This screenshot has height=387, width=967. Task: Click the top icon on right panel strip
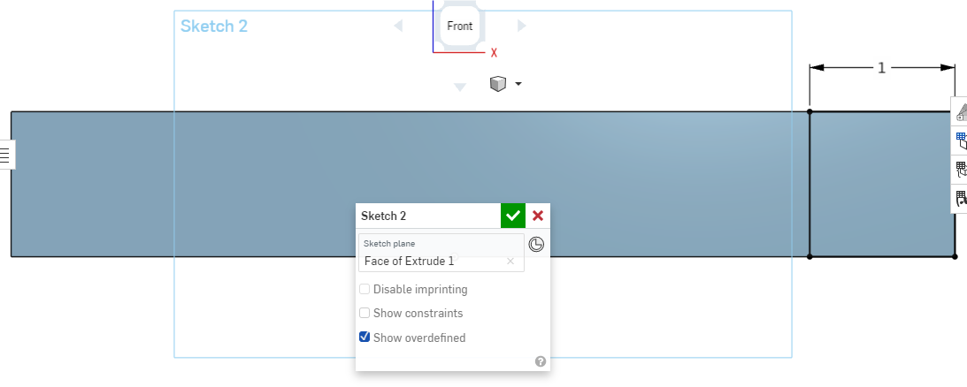click(x=961, y=113)
